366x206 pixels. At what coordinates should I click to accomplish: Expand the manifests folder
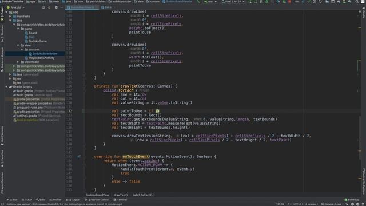(10, 17)
